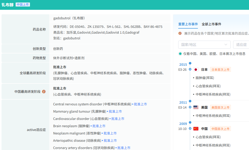Click info icon beside 中国最高研发阶段
Screen dimensions: 249x150
[x=44, y=92]
